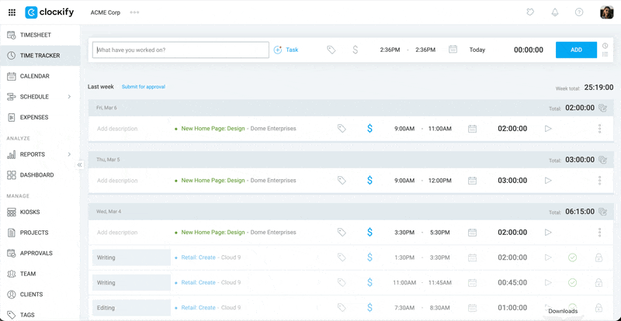The width and height of the screenshot is (621, 321).
Task: Toggle billable status on Fri, Mar 6 entry
Action: [369, 129]
